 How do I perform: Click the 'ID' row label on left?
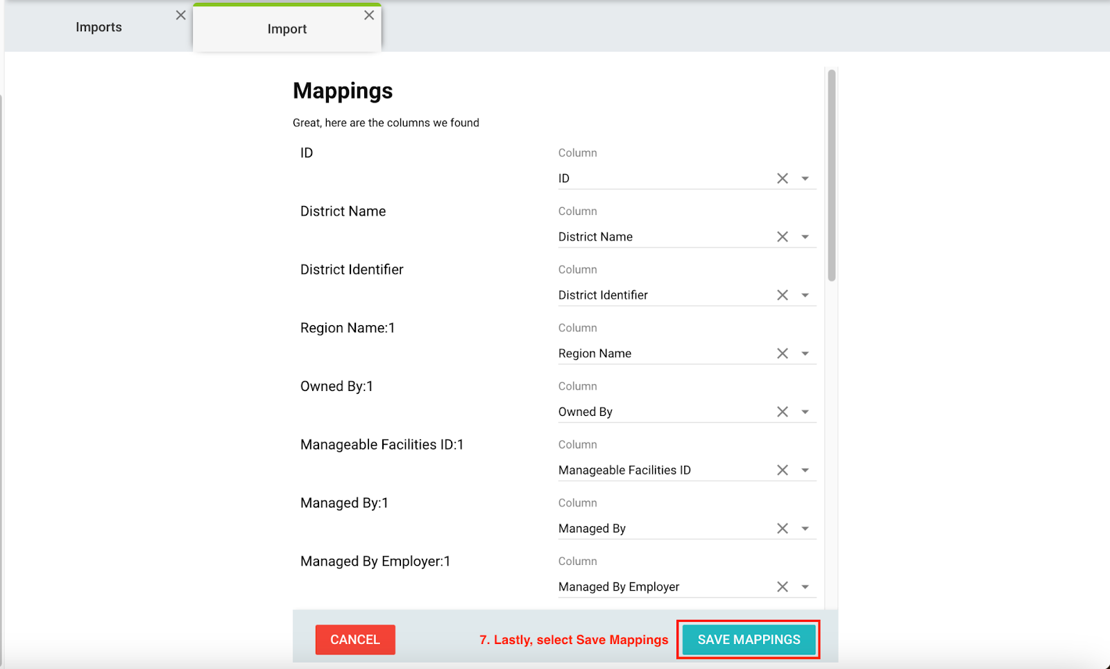click(x=307, y=153)
